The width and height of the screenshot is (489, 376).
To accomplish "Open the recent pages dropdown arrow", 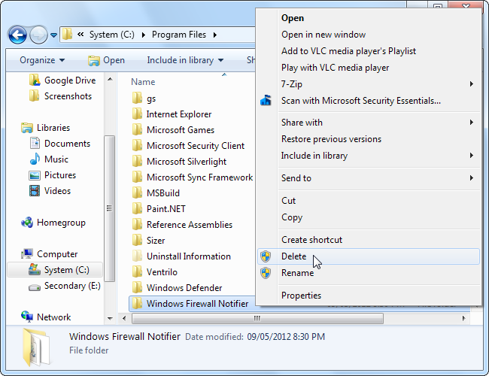I will pyautogui.click(x=53, y=35).
